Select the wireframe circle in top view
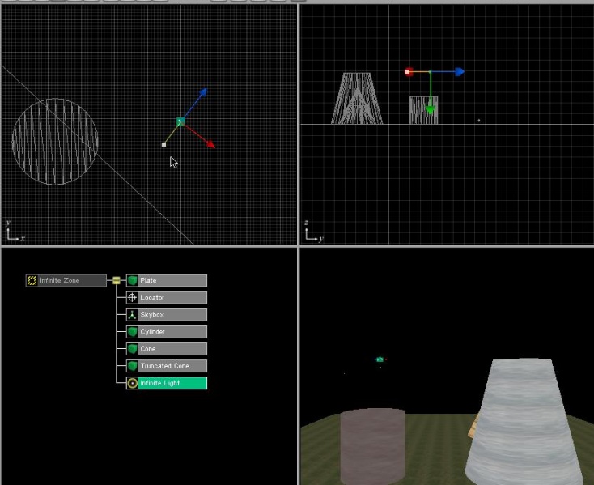The width and height of the screenshot is (594, 485). click(x=55, y=142)
